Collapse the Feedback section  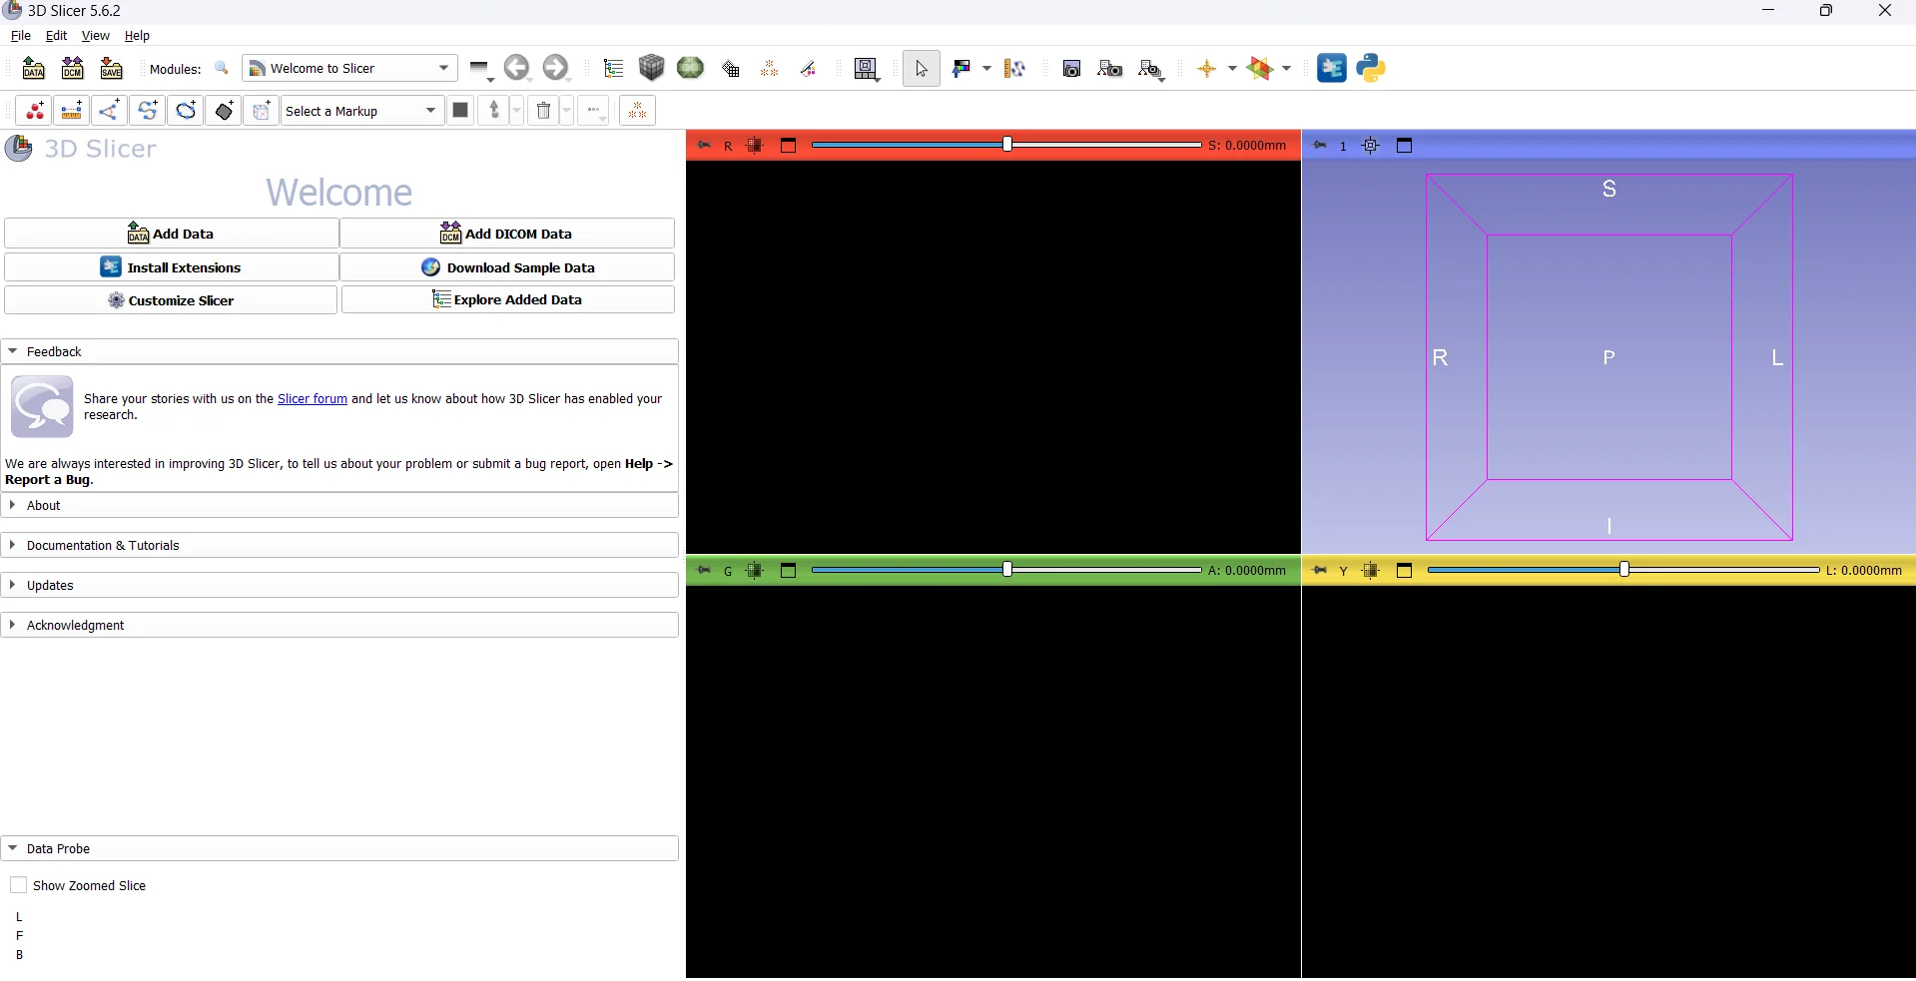(339, 351)
